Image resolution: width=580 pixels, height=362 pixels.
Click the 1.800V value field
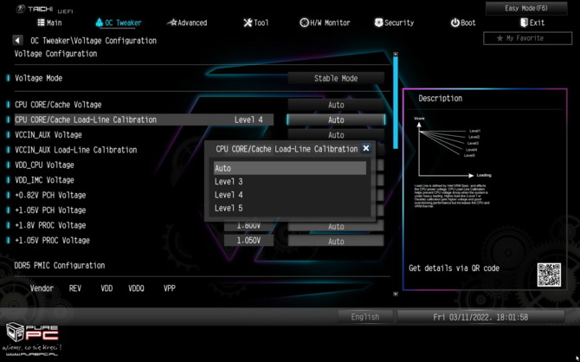(248, 225)
